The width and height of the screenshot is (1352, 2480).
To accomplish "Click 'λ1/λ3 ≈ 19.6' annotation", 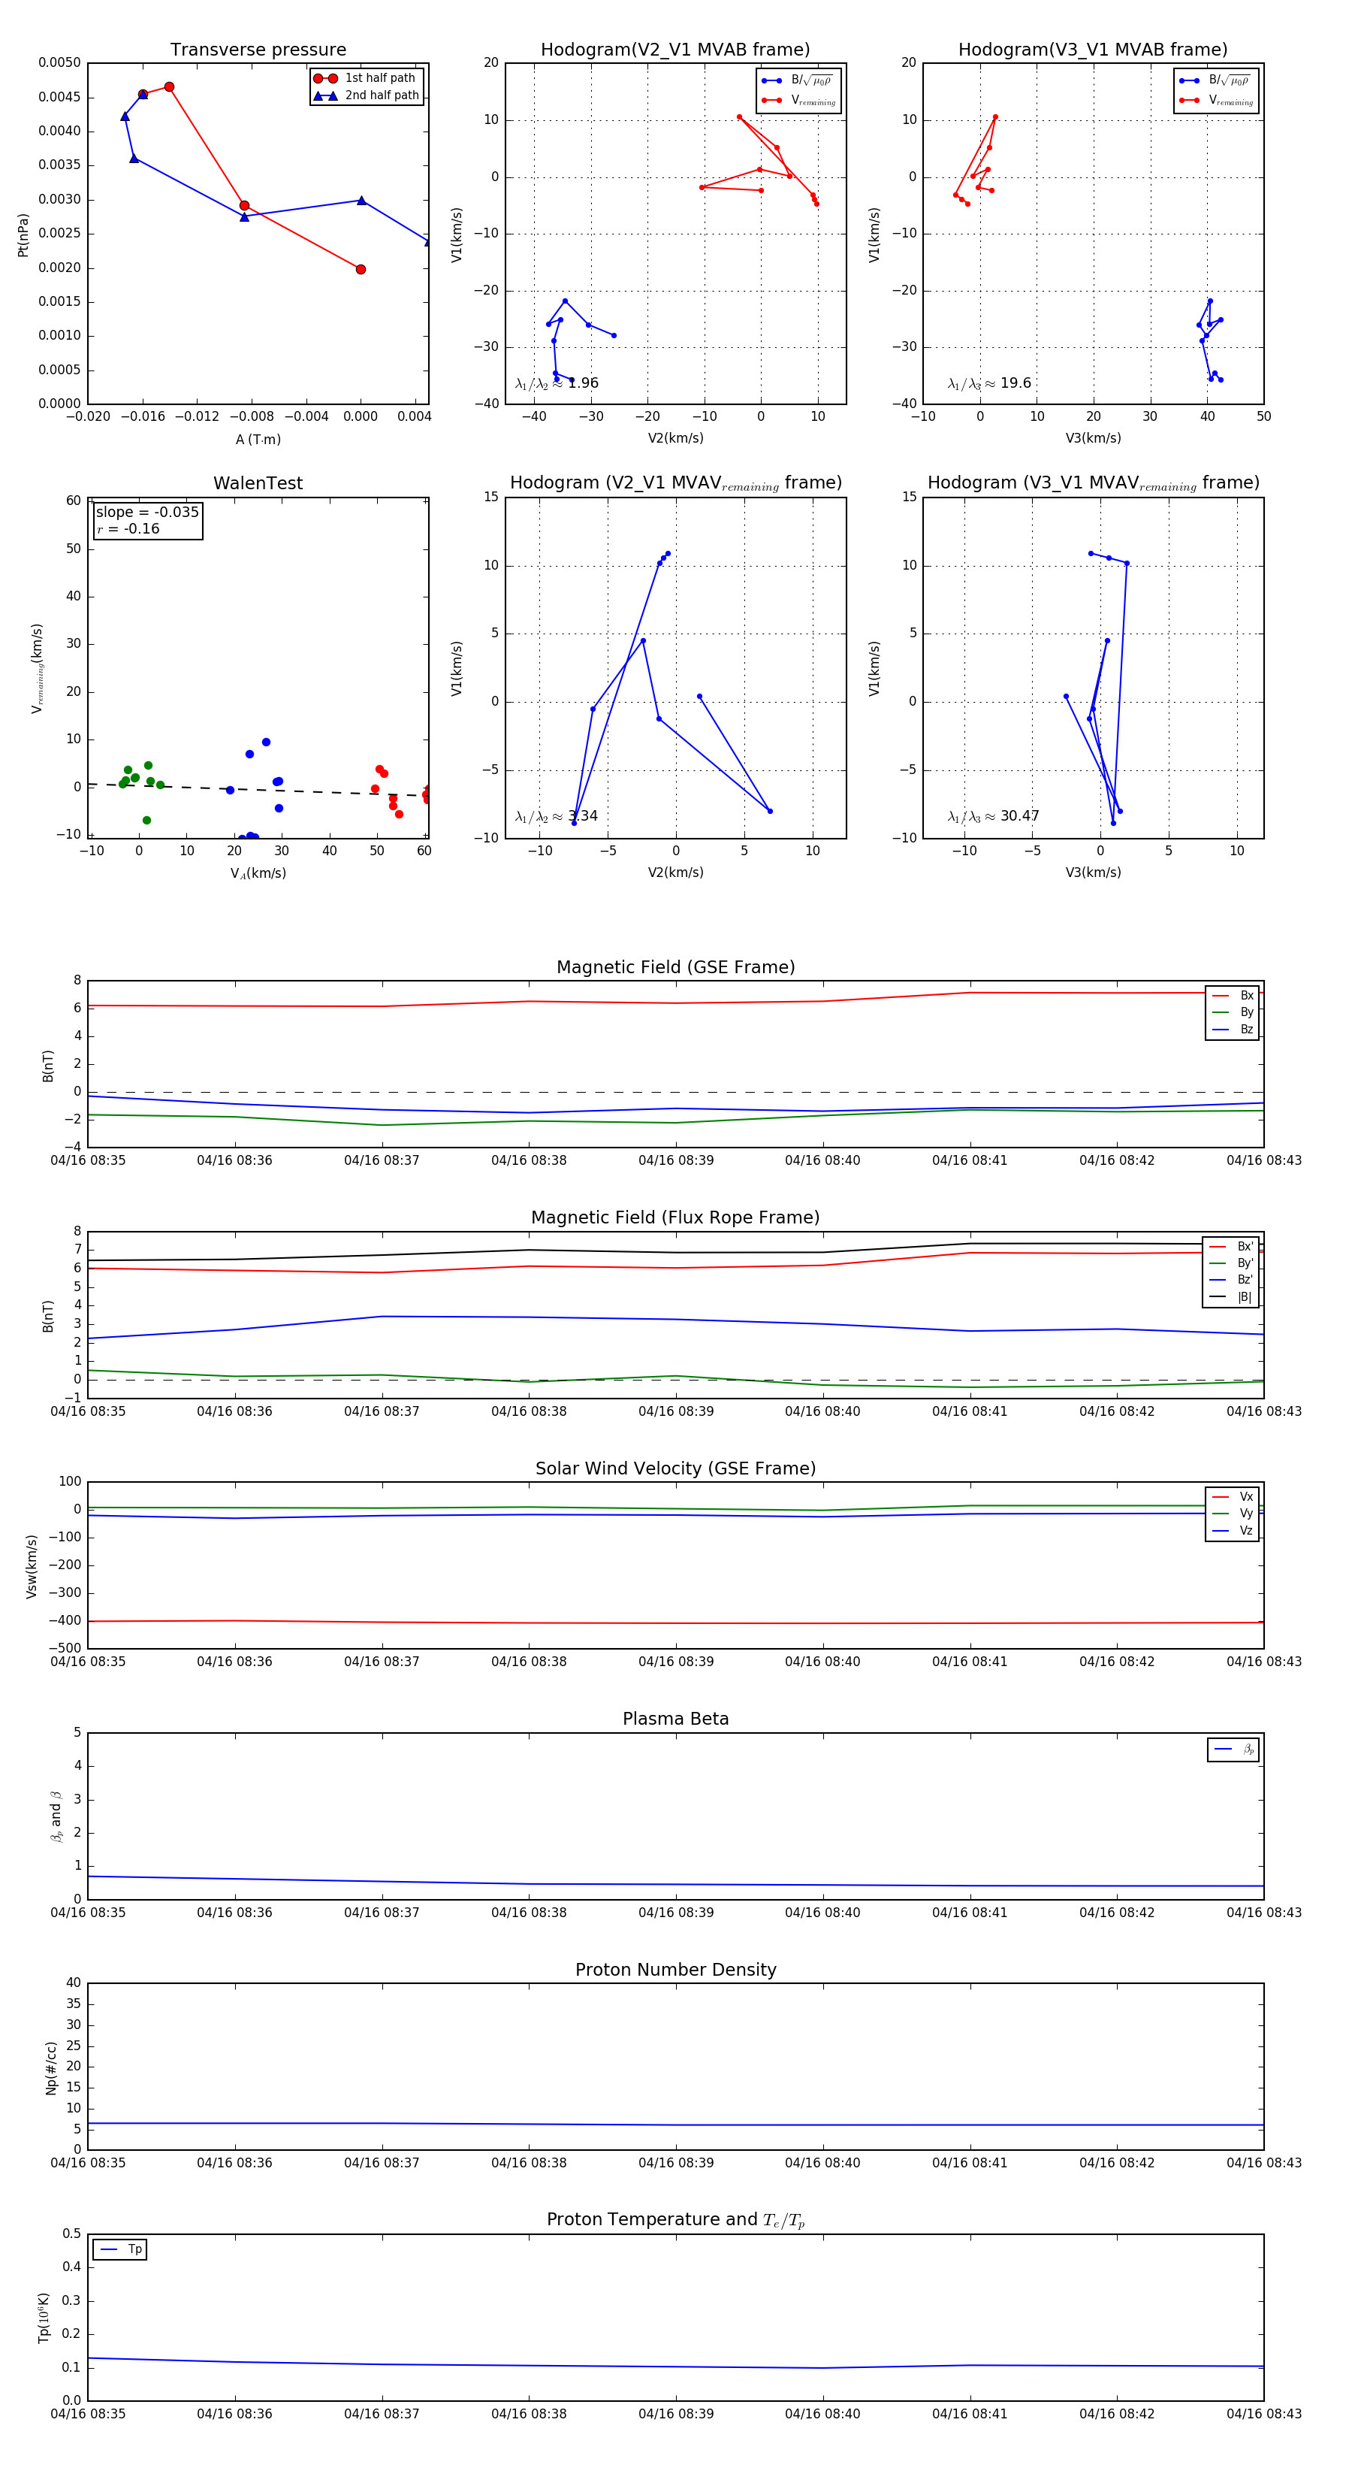I will coord(989,383).
